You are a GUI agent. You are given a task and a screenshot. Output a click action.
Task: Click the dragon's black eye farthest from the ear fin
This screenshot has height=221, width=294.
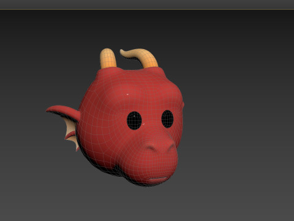click(167, 119)
